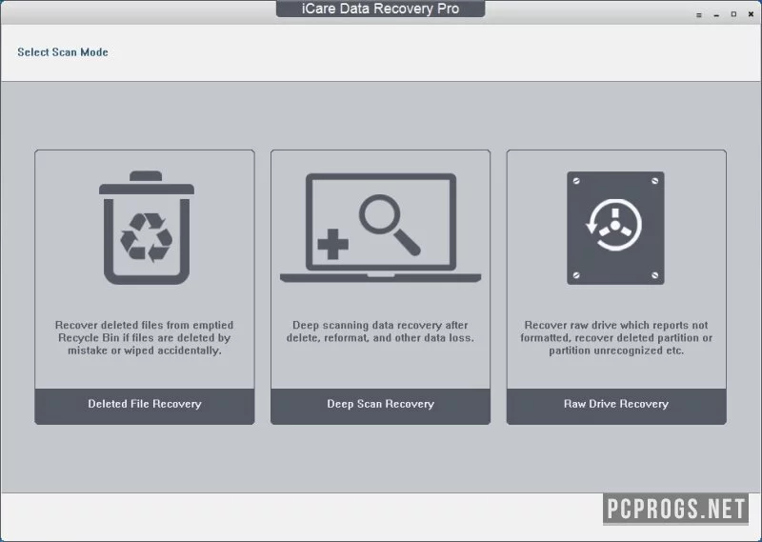Click 'Recover deleted files from emptied' description
This screenshot has width=762, height=542.
[x=145, y=337]
